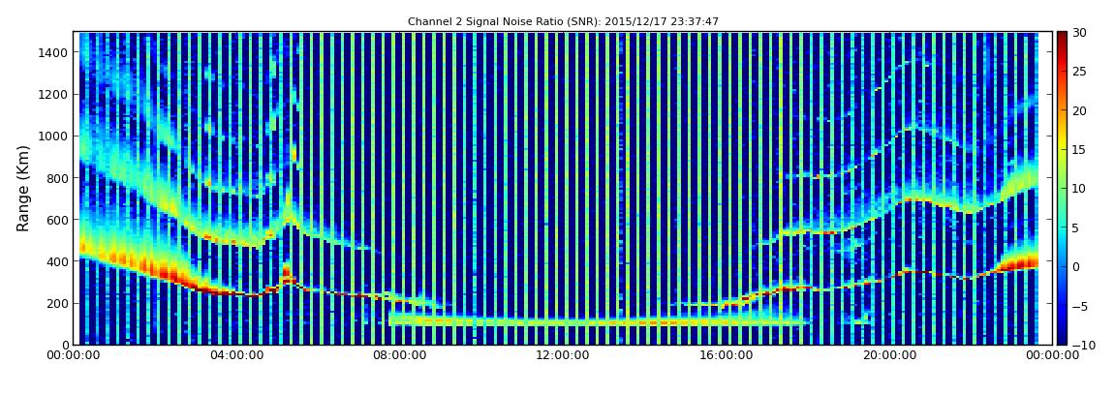Image resolution: width=1114 pixels, height=394 pixels.
Task: Click the Range (Km) y-axis label
Action: [23, 188]
